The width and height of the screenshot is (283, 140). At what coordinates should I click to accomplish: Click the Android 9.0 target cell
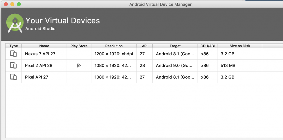click(175, 65)
